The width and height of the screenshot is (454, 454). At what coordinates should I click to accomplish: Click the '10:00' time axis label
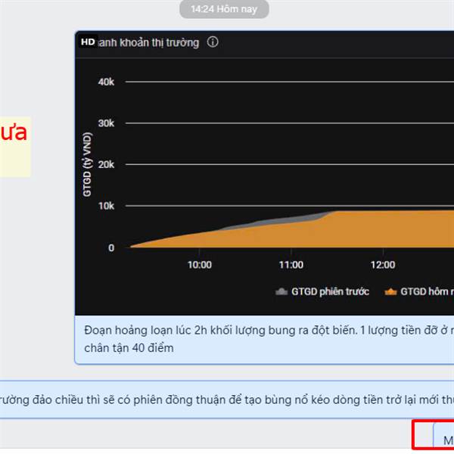(200, 265)
